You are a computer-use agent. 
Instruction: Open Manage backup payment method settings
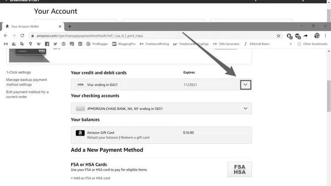click(x=26, y=82)
